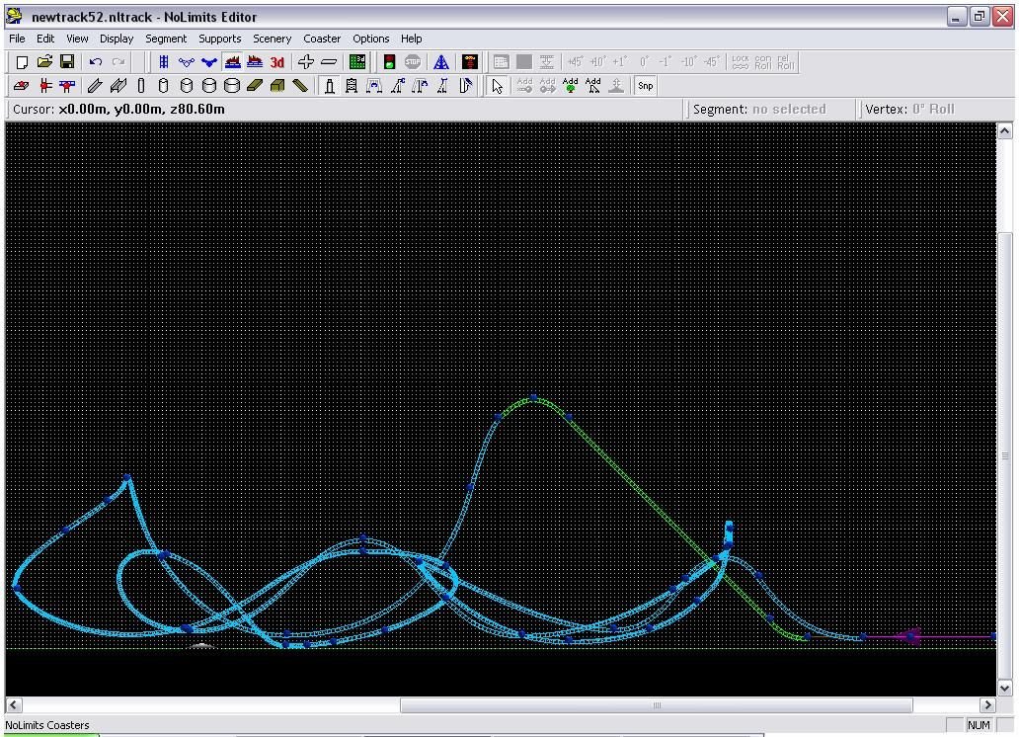Image resolution: width=1019 pixels, height=737 pixels.
Task: Click the -10° roll button
Action: (x=688, y=62)
